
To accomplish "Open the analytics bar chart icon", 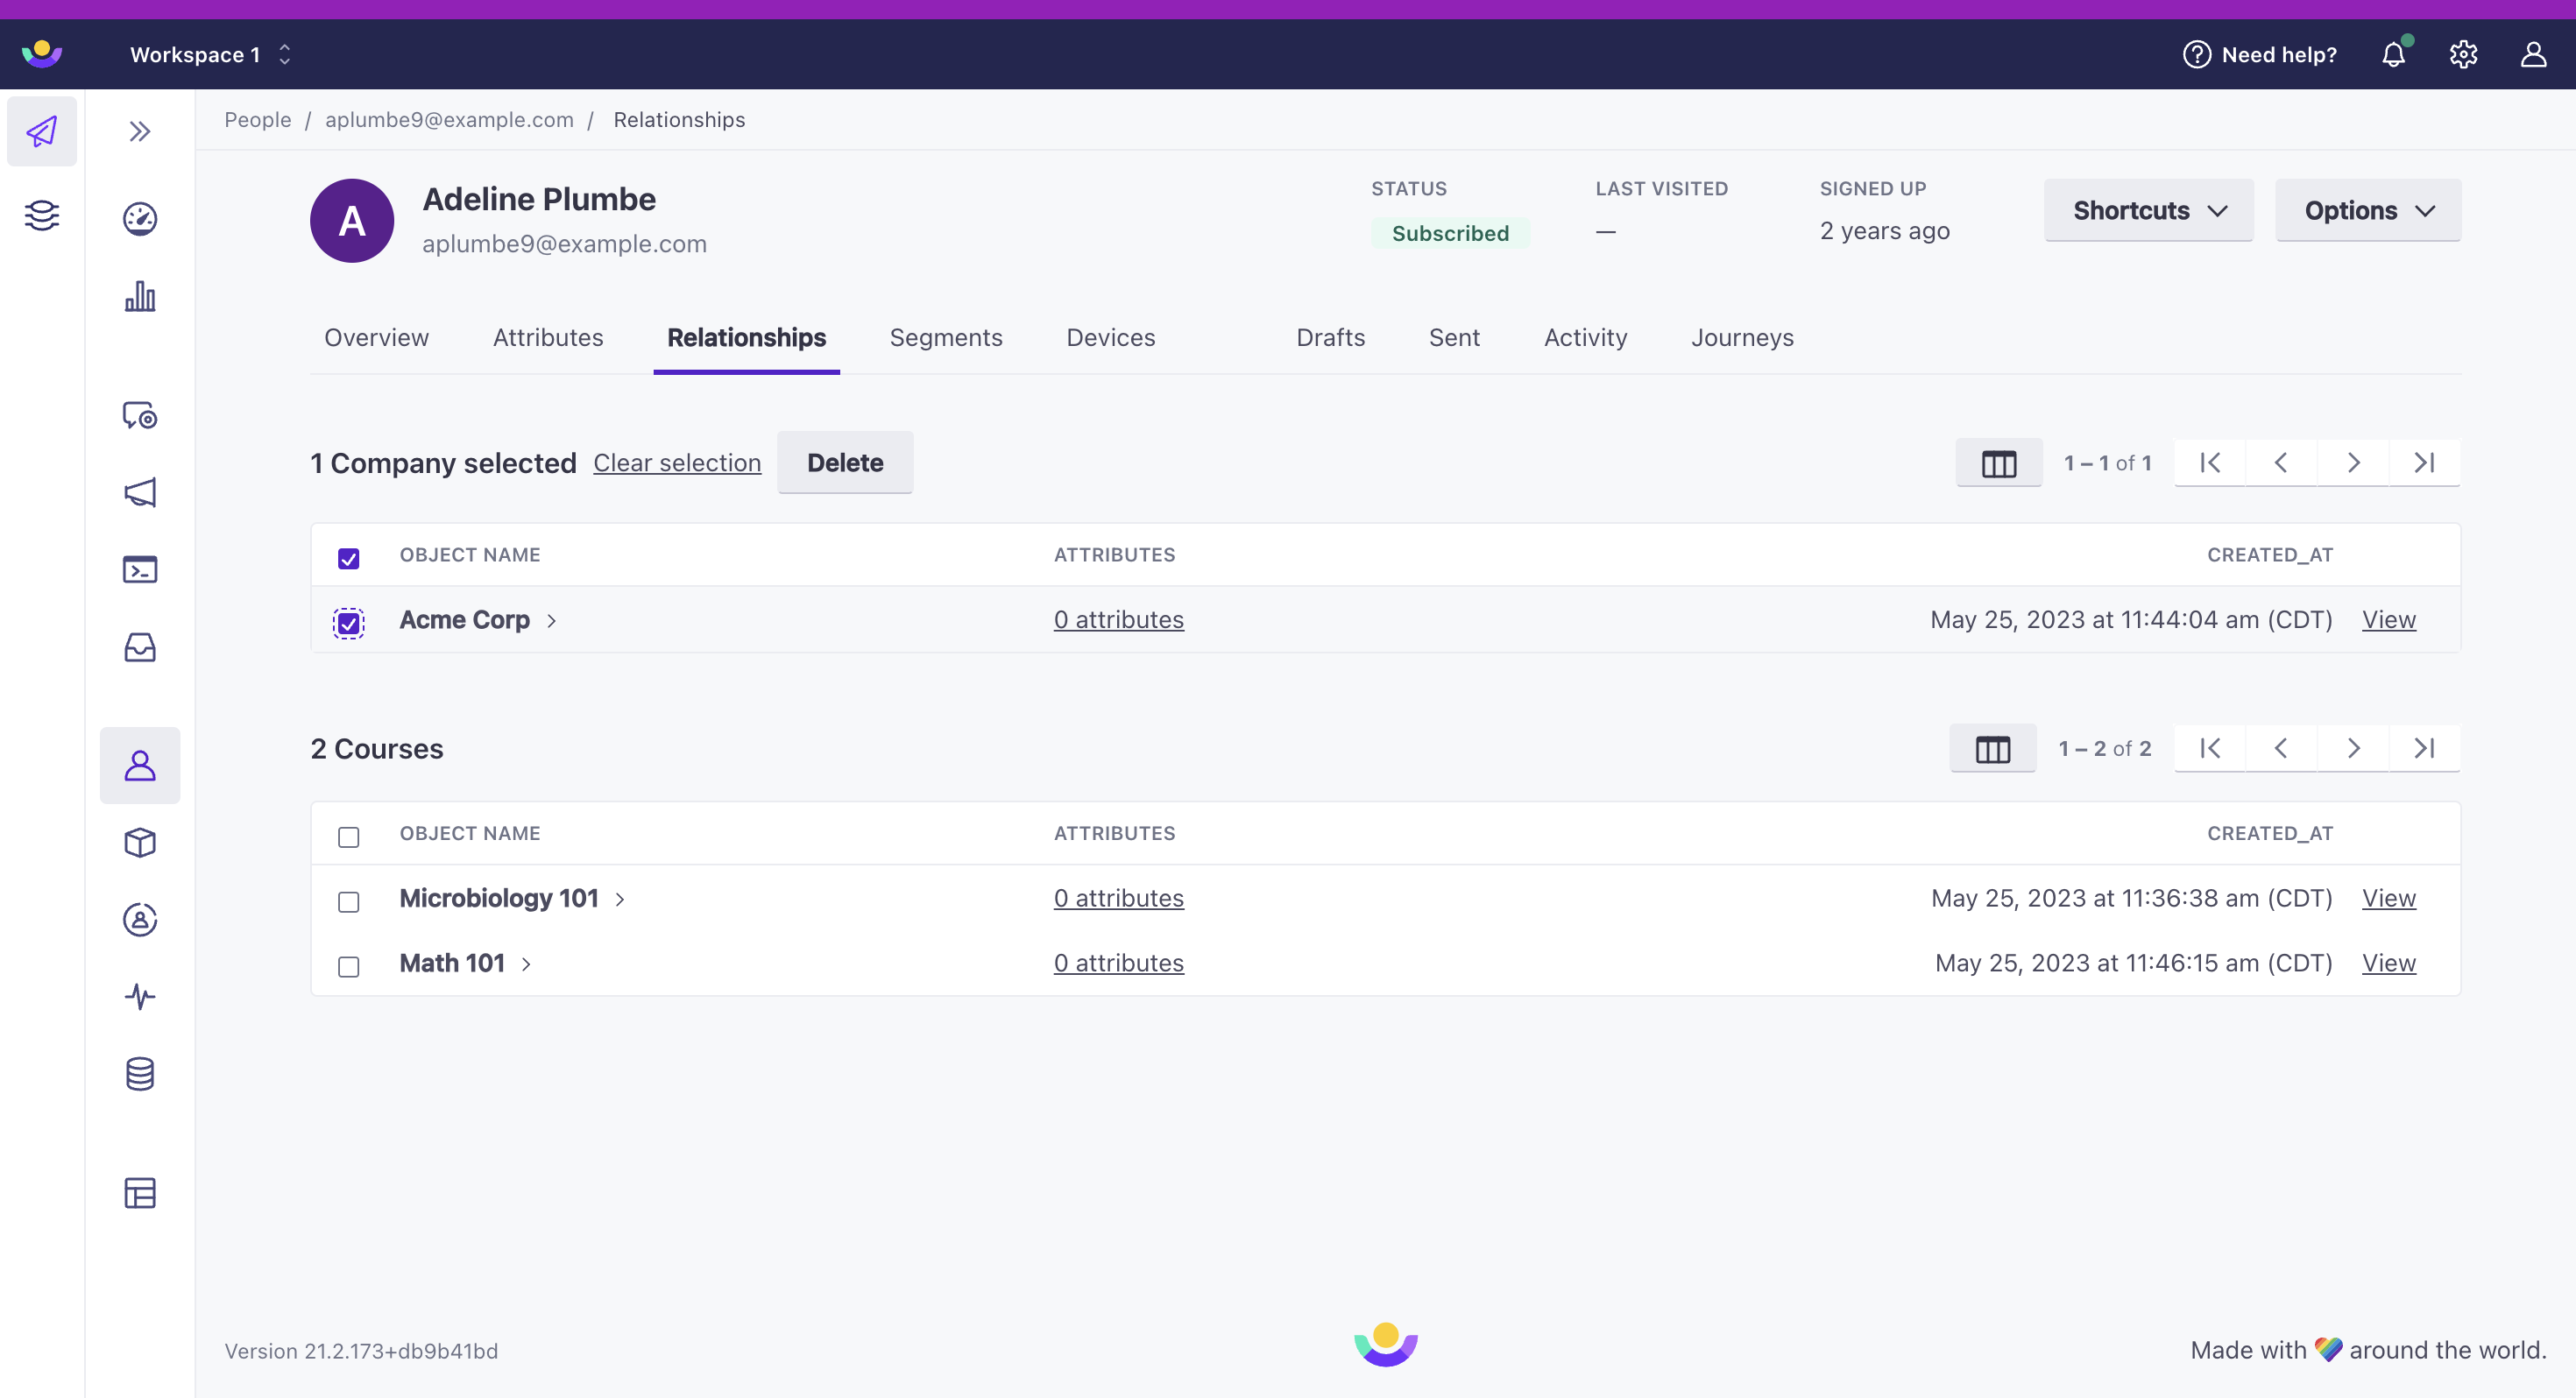I will [140, 296].
